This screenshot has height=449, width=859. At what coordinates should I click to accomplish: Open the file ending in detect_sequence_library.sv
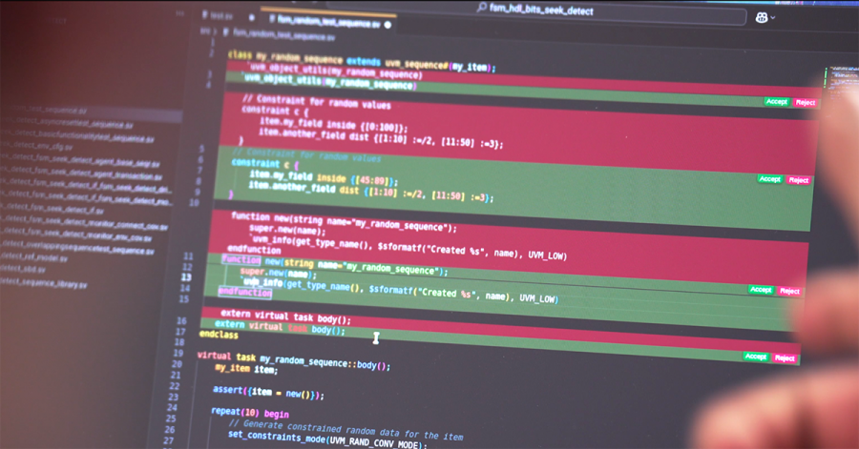coord(44,282)
